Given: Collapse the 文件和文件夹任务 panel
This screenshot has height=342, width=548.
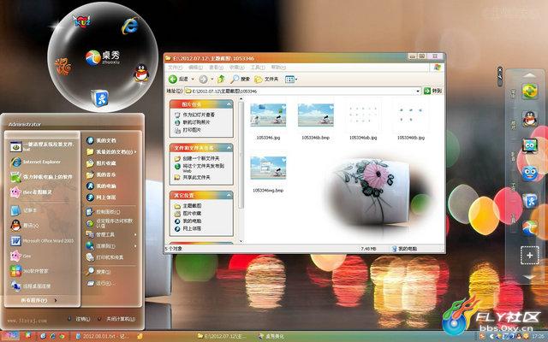Looking at the screenshot, I should click(229, 148).
